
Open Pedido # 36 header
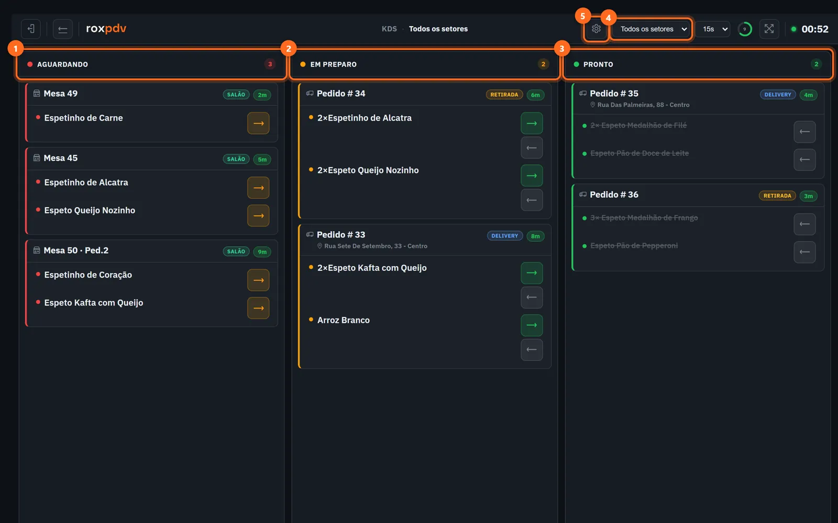(698, 195)
